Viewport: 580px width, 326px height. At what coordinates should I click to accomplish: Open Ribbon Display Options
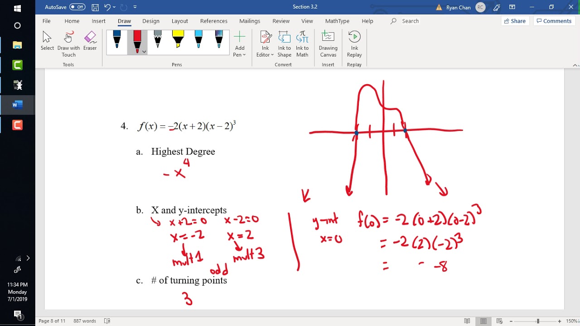click(x=512, y=7)
